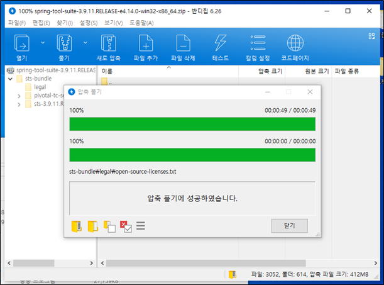Image resolution: width=384 pixels, height=285 pixels.
Task: Minimize the main Bandizip window
Action: tap(327, 11)
